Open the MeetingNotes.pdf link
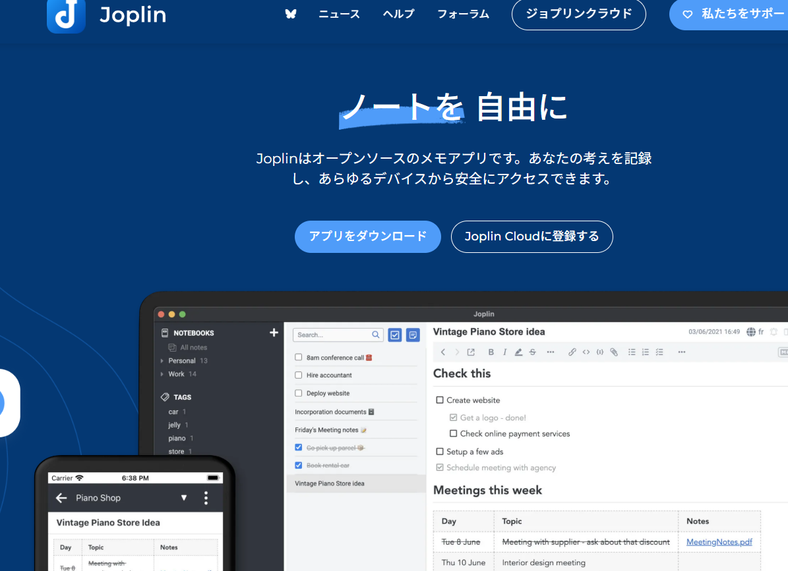This screenshot has height=571, width=788. [x=719, y=542]
